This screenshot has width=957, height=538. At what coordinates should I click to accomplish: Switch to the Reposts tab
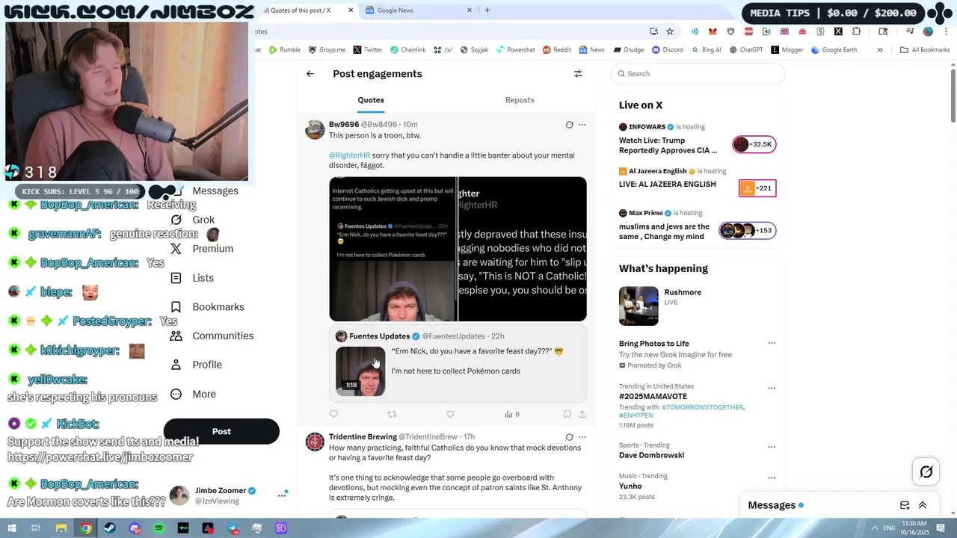(520, 100)
